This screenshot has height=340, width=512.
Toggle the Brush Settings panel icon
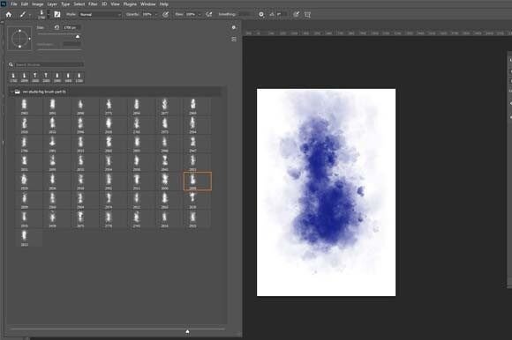(57, 14)
